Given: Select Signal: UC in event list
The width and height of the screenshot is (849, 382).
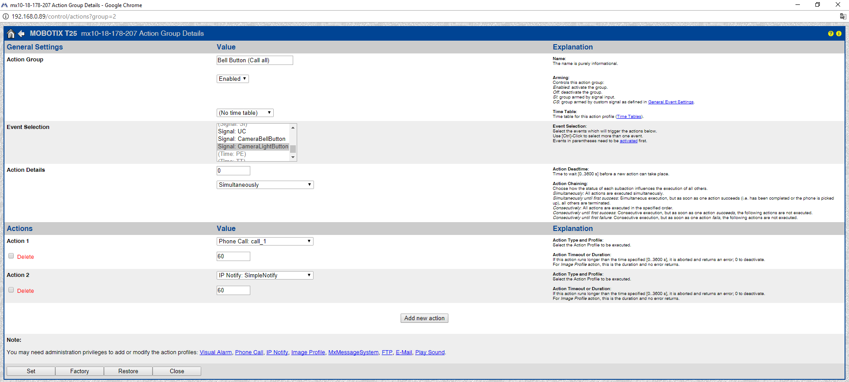Looking at the screenshot, I should tap(232, 131).
